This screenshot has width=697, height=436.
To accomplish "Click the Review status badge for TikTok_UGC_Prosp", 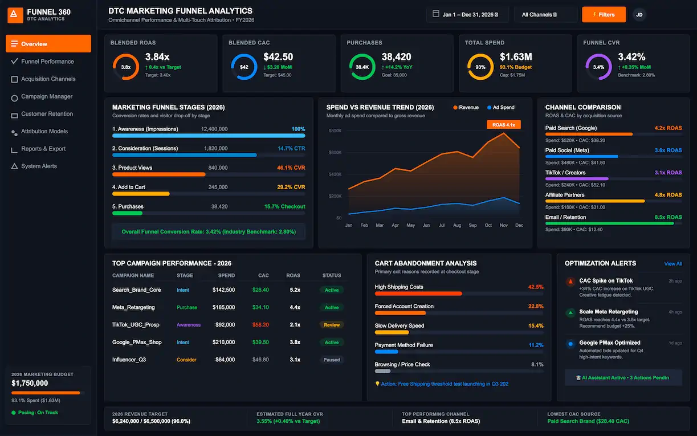I will pyautogui.click(x=332, y=325).
